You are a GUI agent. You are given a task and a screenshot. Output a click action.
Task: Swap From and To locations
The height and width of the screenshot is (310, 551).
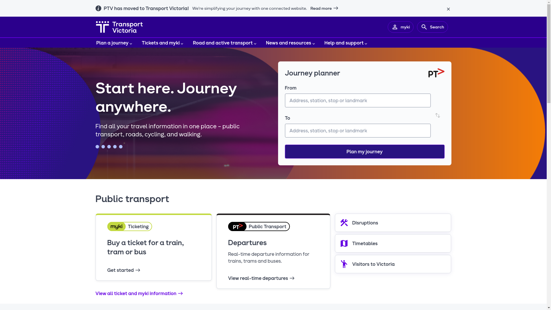click(438, 115)
